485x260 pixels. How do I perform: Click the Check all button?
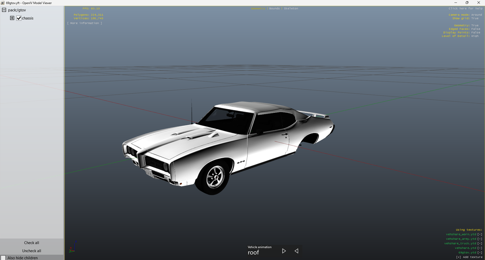point(32,243)
